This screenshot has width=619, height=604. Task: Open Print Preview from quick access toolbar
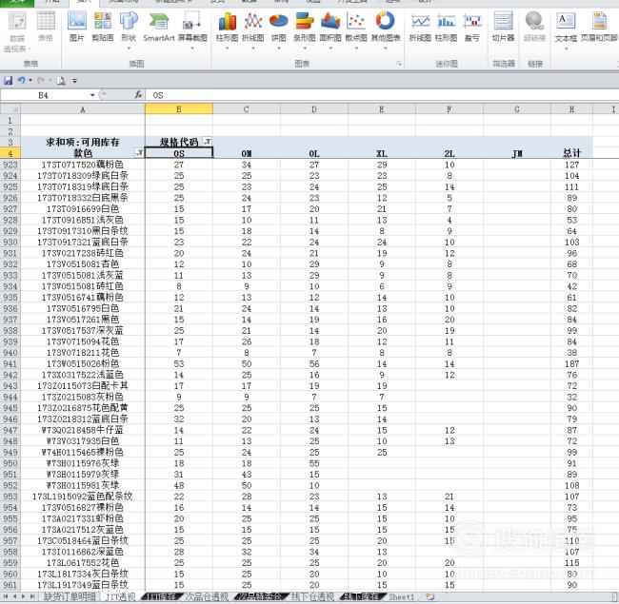pyautogui.click(x=61, y=81)
